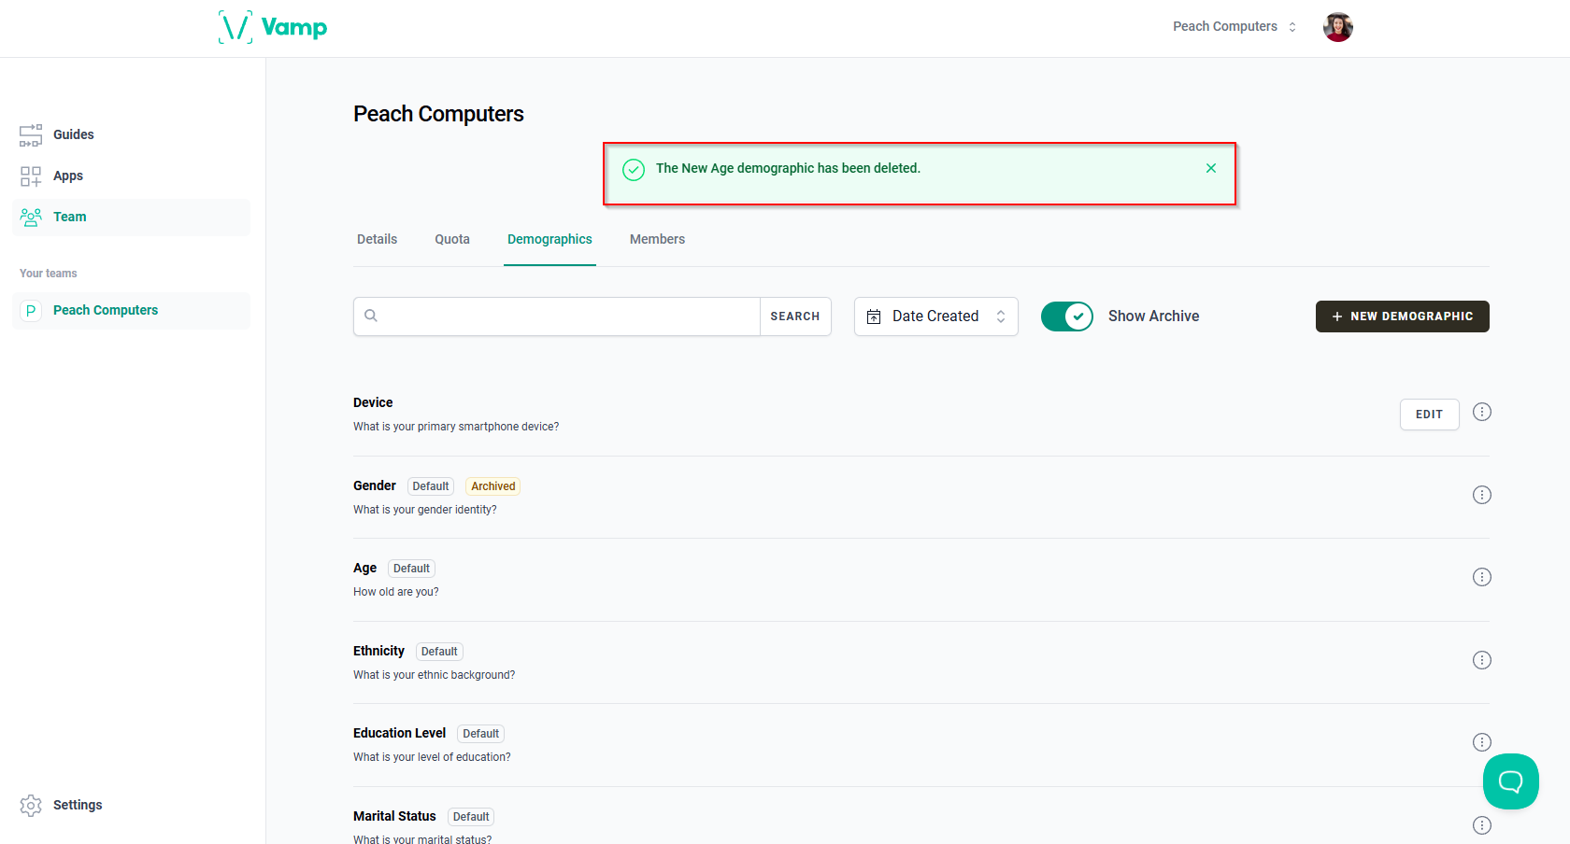Click the 'New Age demographic has been deleted' message
This screenshot has width=1570, height=844.
pos(788,168)
